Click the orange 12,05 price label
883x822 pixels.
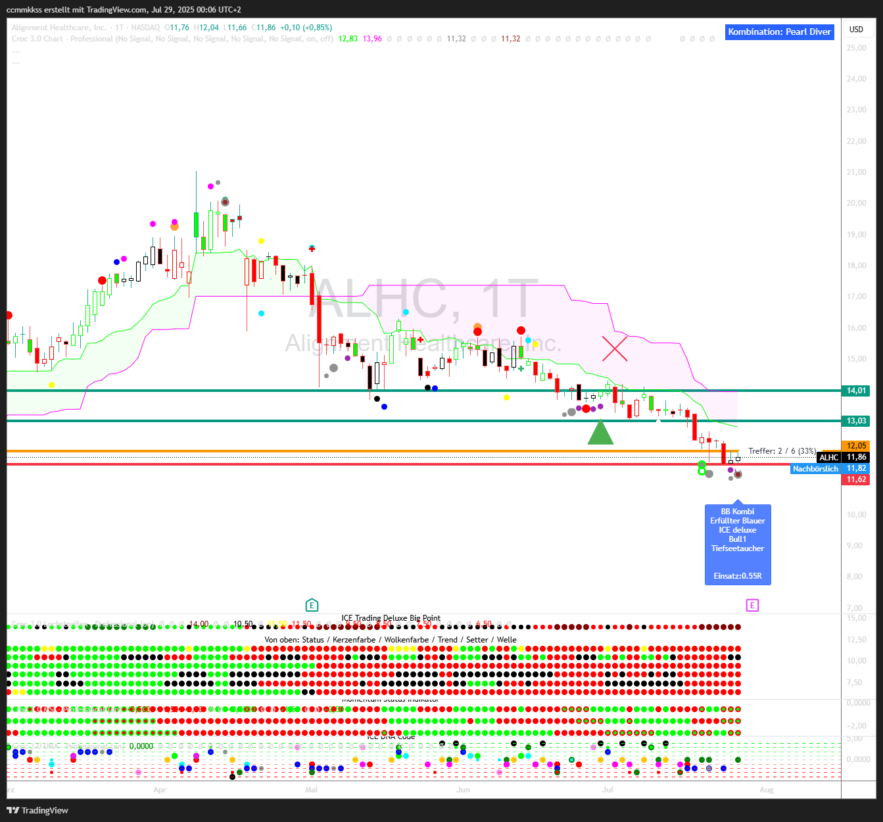click(855, 446)
